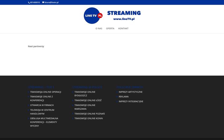Open the KONTAKT menu item
The image size is (224, 140).
[x=123, y=28]
